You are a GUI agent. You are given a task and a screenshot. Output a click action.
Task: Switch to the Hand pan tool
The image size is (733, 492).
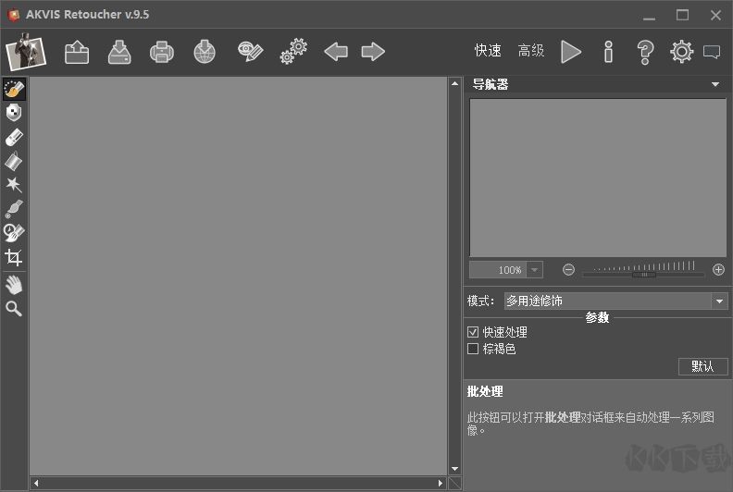(14, 284)
